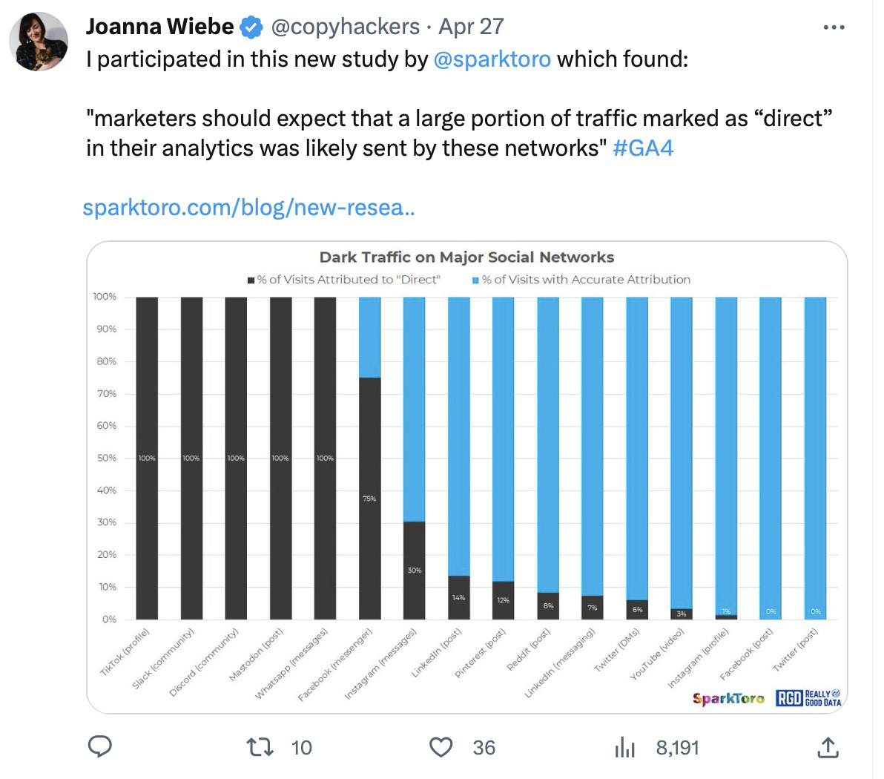The image size is (884, 779).
Task: Click the reply speech bubble icon
Action: click(x=100, y=746)
